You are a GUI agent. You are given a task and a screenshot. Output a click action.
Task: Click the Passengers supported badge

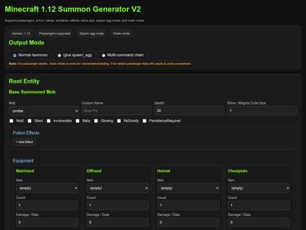pos(54,34)
